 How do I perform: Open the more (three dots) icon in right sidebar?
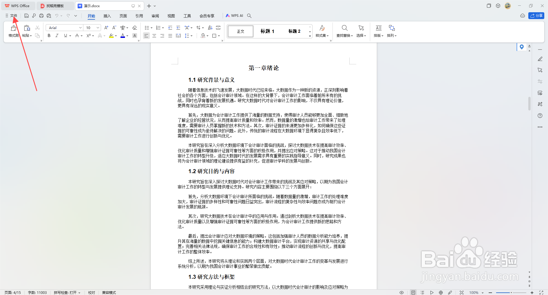[x=540, y=127]
